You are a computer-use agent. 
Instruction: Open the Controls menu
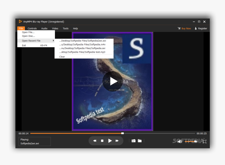pyautogui.click(x=32, y=28)
